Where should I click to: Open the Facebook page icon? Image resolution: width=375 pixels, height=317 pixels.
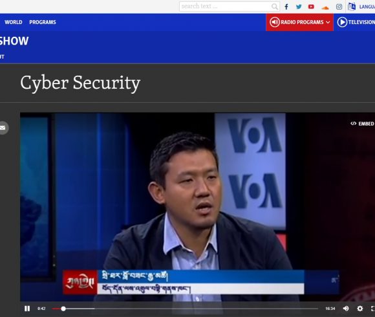[x=286, y=6]
